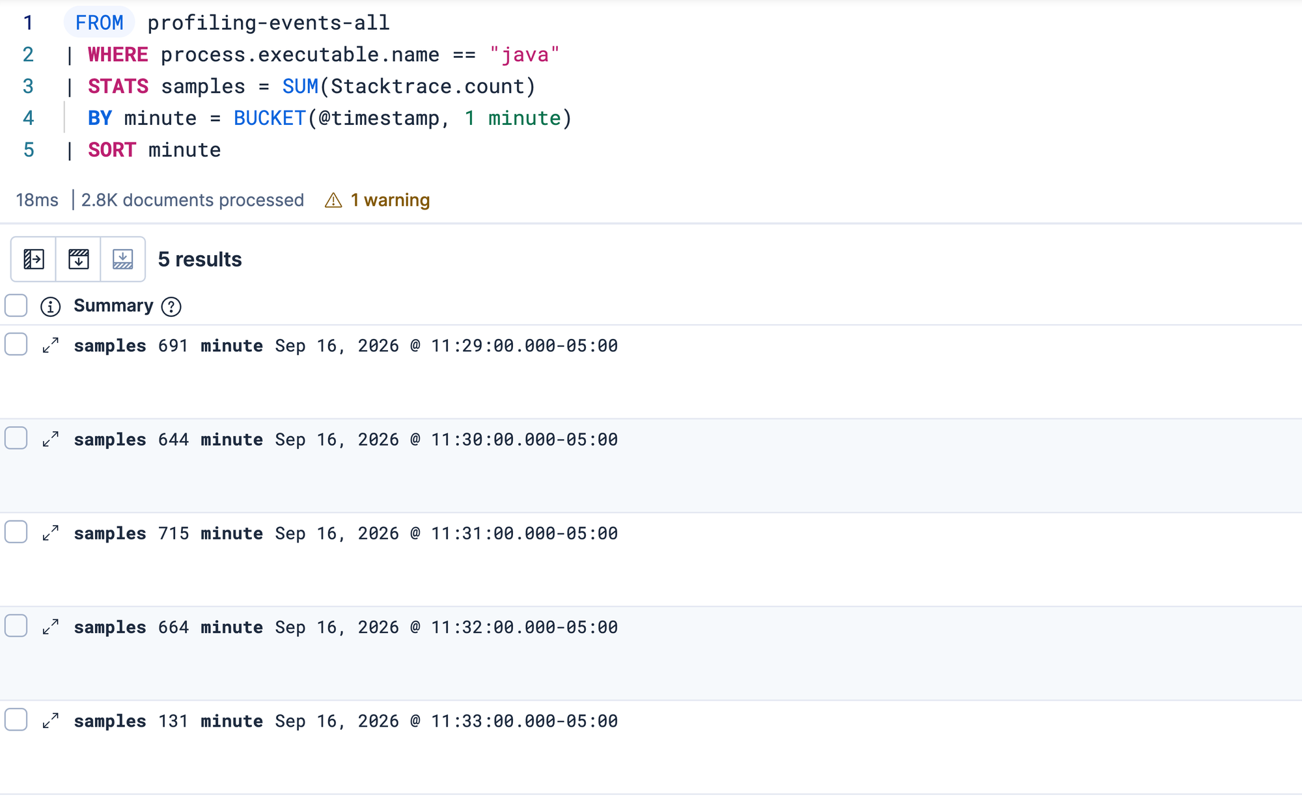The height and width of the screenshot is (797, 1302).
Task: Click the BUCKET function on line 4
Action: coord(270,118)
